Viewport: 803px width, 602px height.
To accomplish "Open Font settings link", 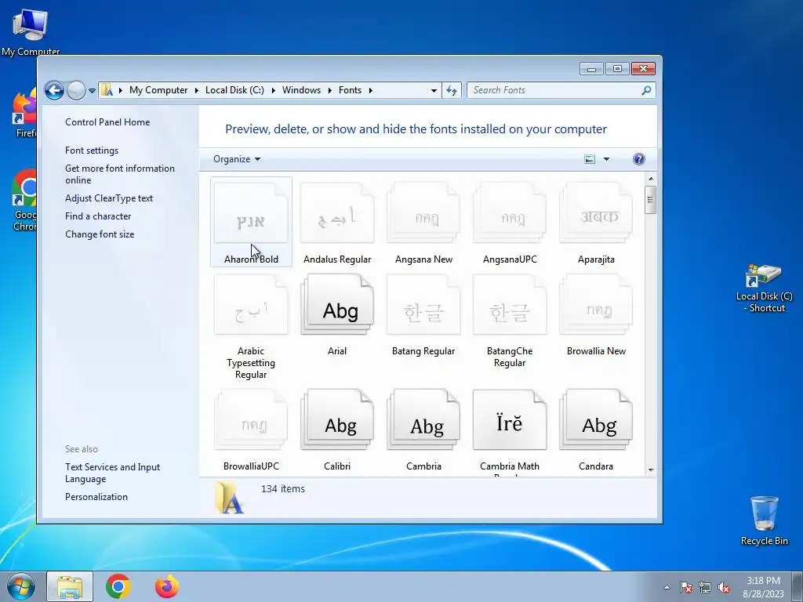I will click(x=92, y=150).
